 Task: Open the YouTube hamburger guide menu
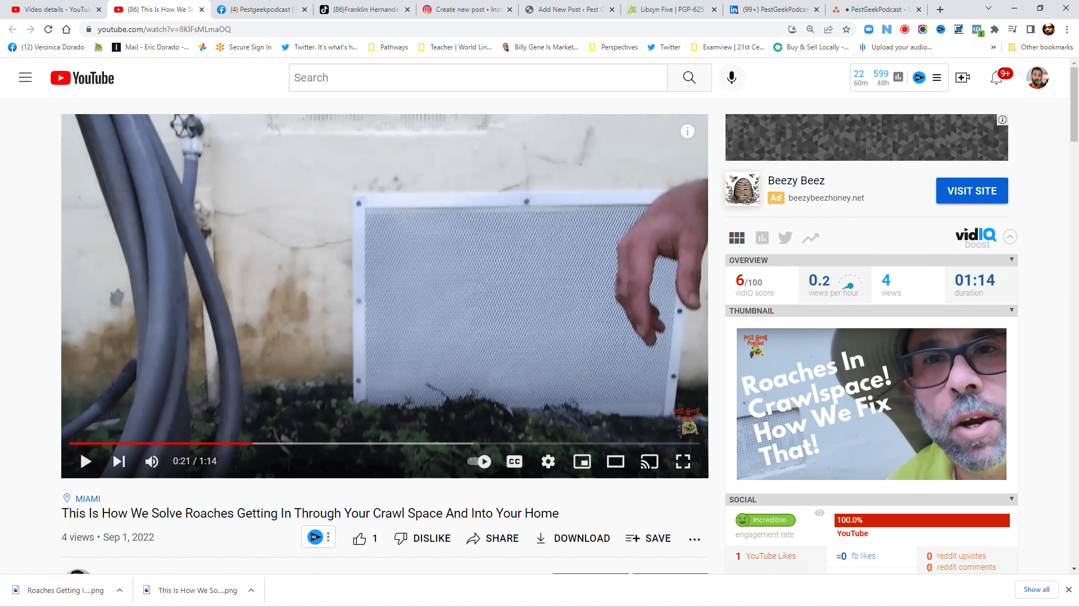tap(25, 78)
